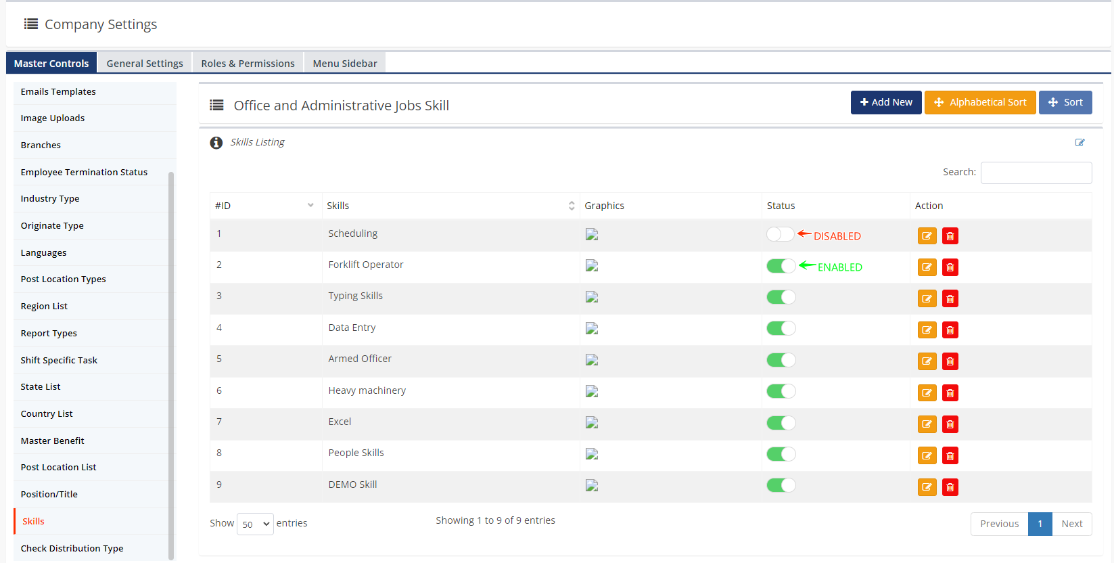Focus the Search input field

[1036, 173]
